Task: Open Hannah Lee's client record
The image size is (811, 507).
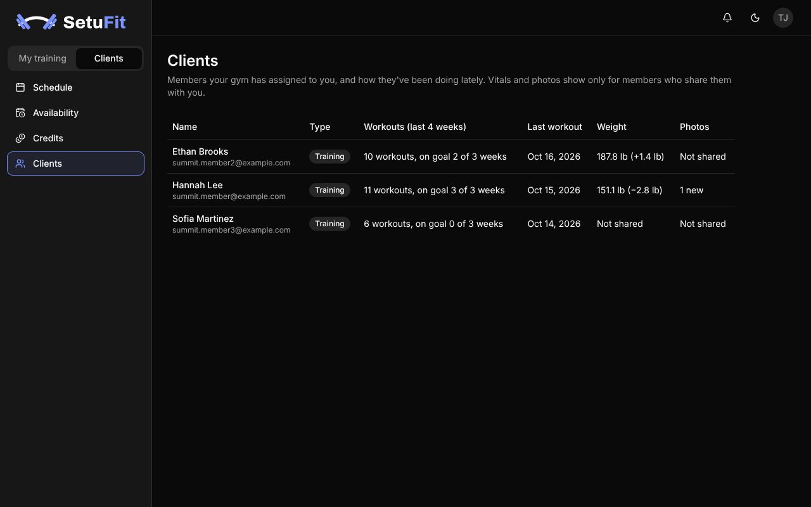Action: pyautogui.click(x=198, y=185)
